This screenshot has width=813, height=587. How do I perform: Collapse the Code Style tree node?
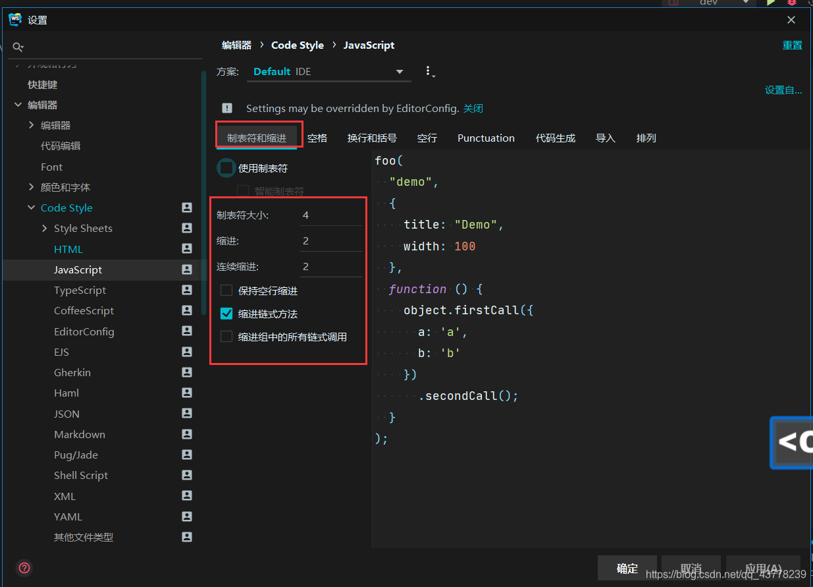[x=32, y=208]
